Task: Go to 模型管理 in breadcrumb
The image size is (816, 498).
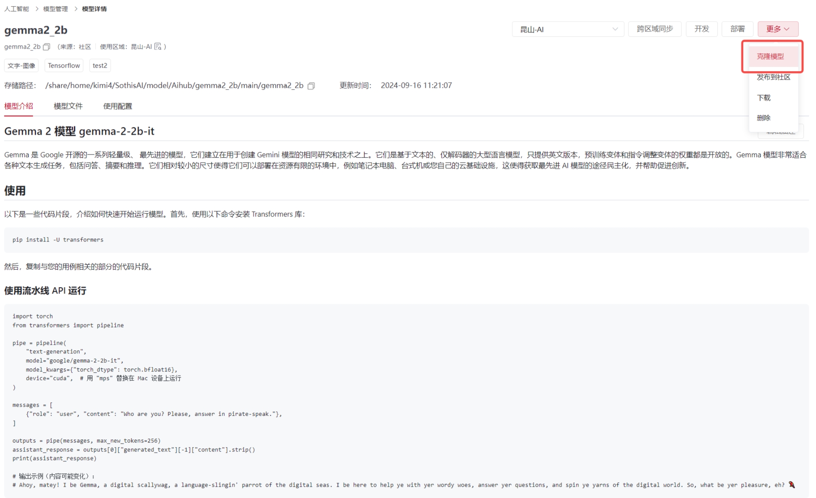Action: [x=55, y=9]
